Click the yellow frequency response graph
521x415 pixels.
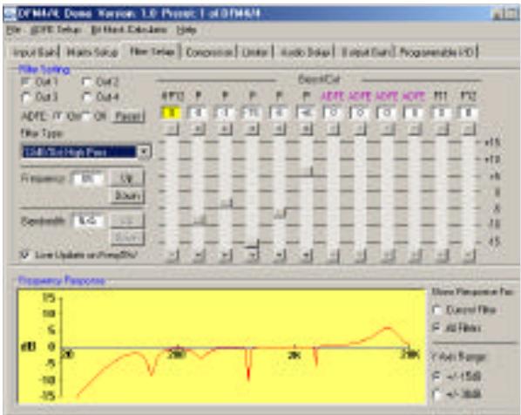[222, 347]
